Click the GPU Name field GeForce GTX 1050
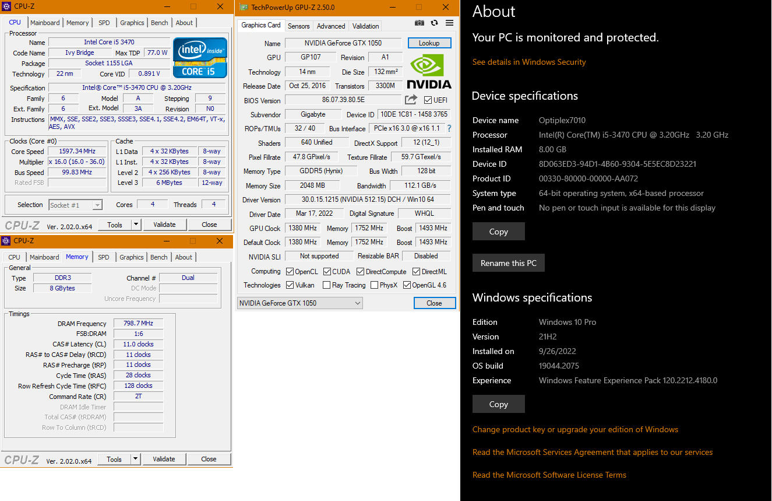Viewport: 772px width, 501px height. pos(343,43)
